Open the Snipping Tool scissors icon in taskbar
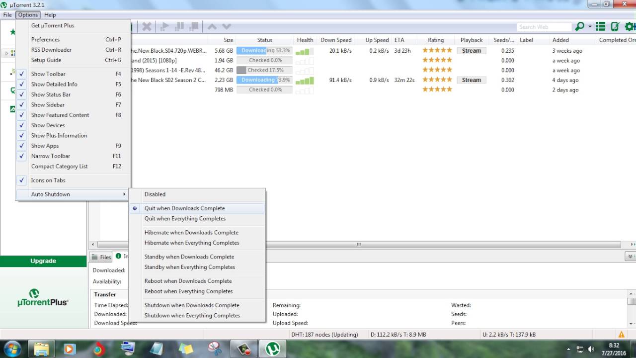This screenshot has width=636, height=358. pos(215,349)
